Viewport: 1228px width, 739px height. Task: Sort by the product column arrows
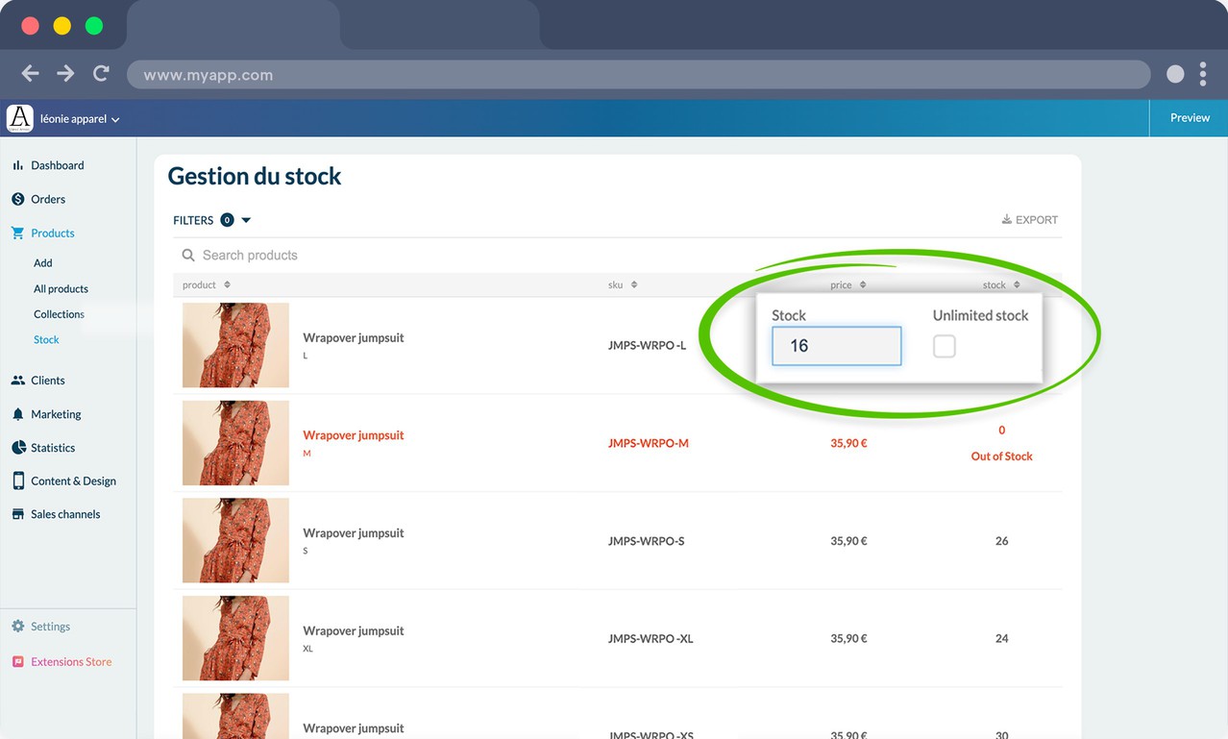point(227,284)
